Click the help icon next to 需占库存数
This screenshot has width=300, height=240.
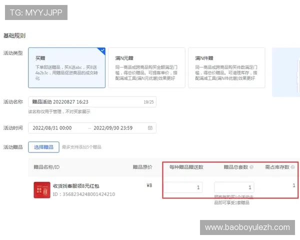(292, 167)
